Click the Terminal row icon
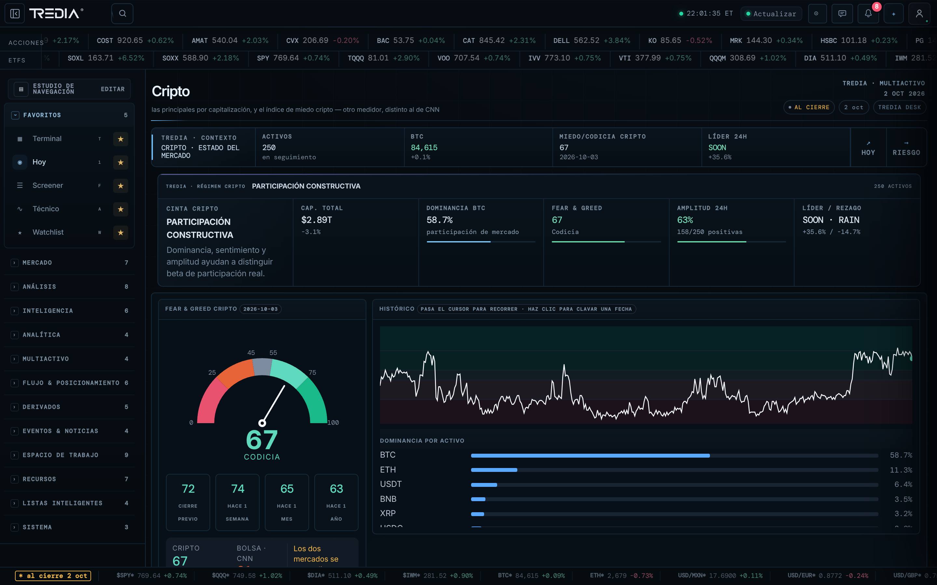Image resolution: width=937 pixels, height=585 pixels. (x=20, y=139)
